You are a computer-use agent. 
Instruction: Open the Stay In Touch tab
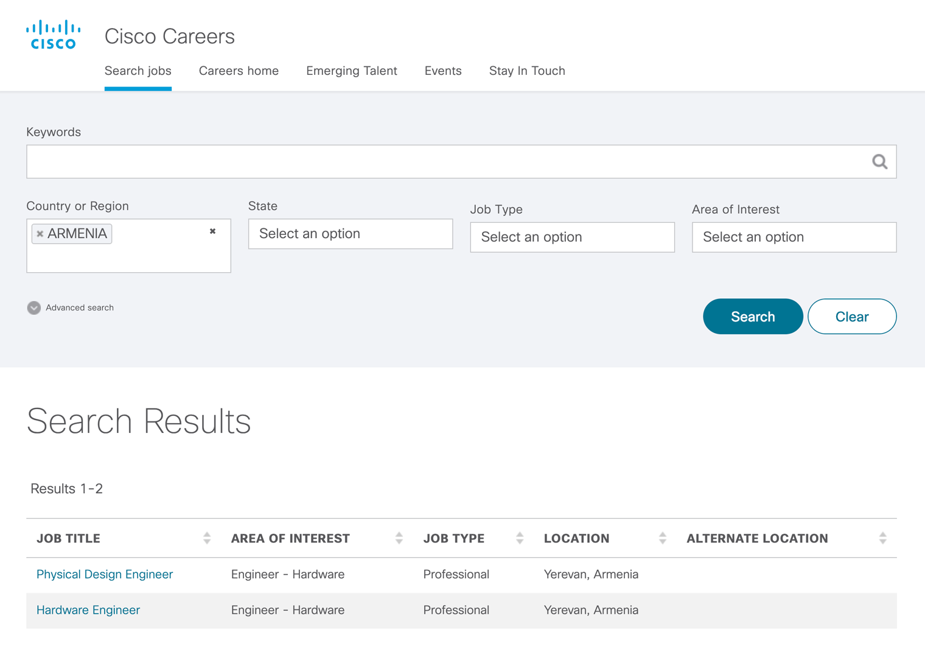[x=527, y=71]
